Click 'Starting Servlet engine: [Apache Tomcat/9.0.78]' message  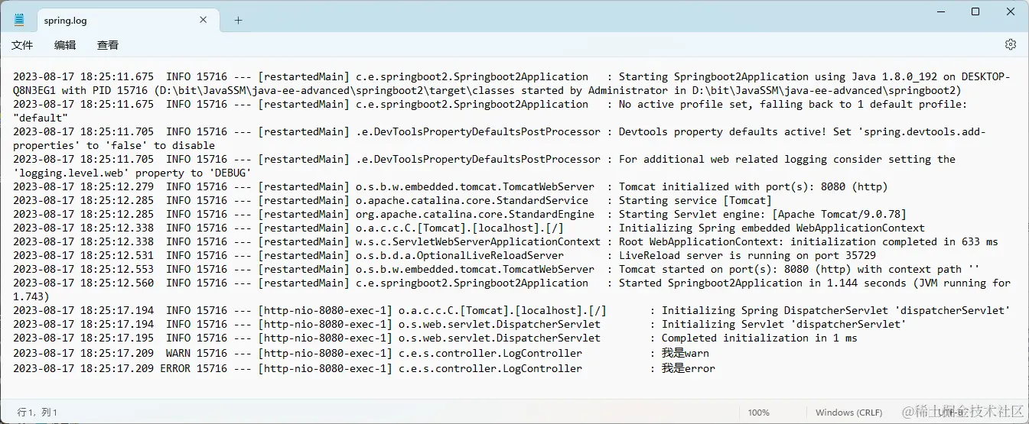coord(763,214)
